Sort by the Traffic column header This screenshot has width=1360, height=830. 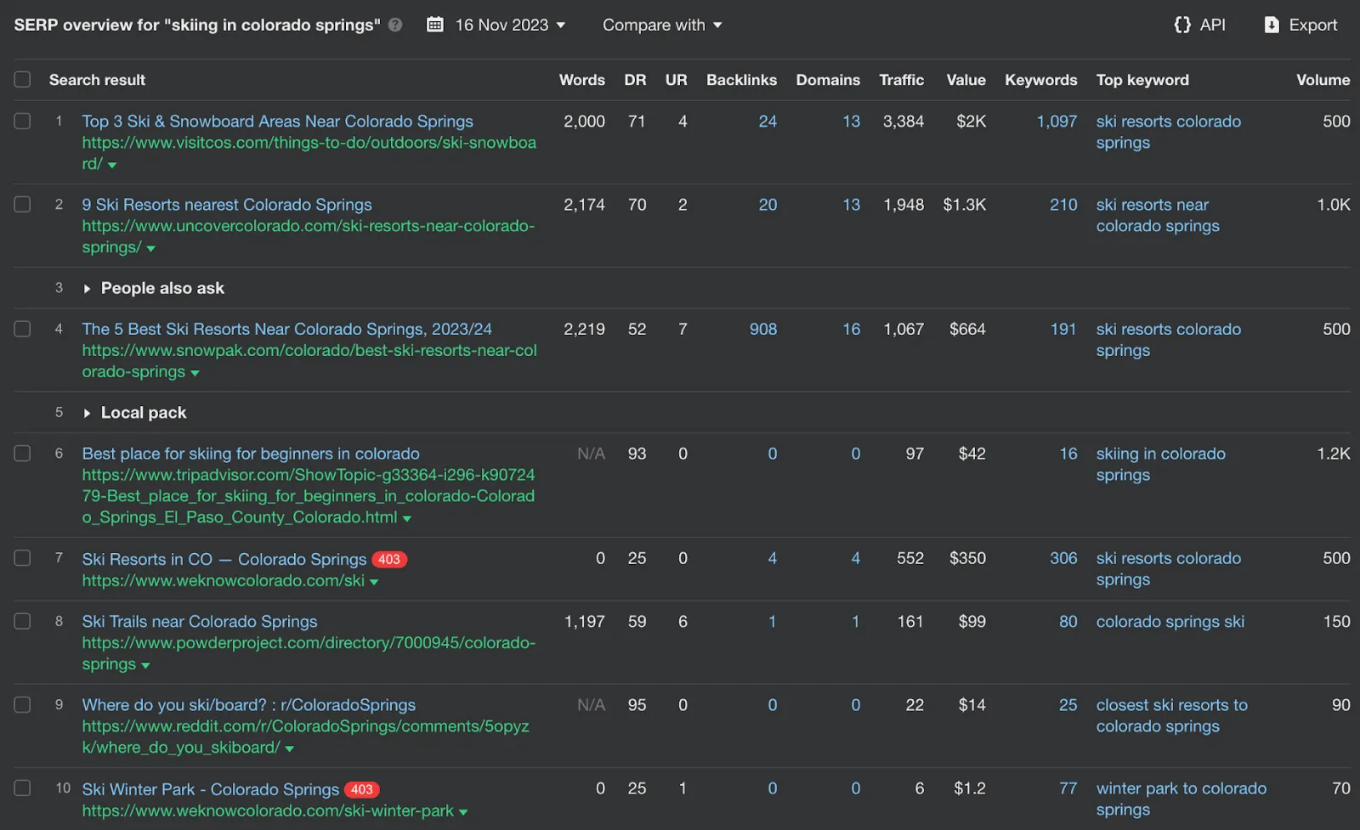tap(901, 80)
